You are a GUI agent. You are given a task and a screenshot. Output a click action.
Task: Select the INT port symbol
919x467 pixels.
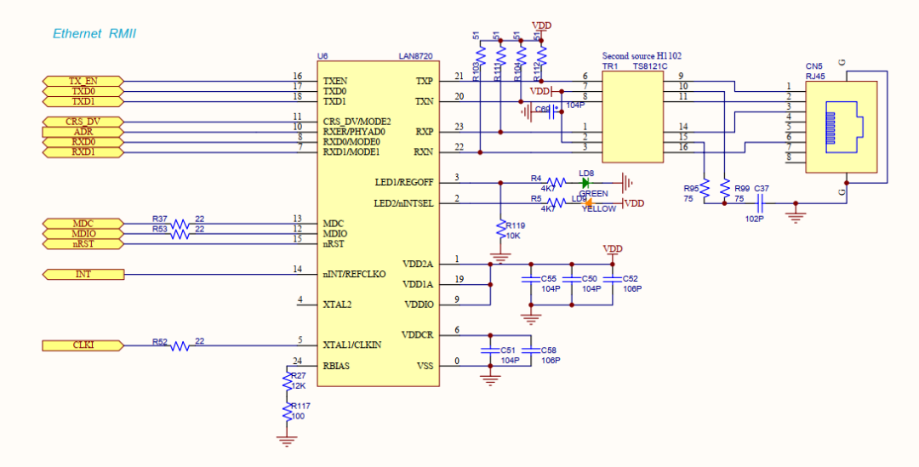coord(83,274)
